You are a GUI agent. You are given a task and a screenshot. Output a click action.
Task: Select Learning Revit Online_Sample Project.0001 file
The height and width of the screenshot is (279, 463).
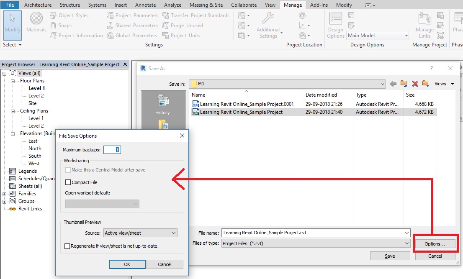tap(247, 104)
